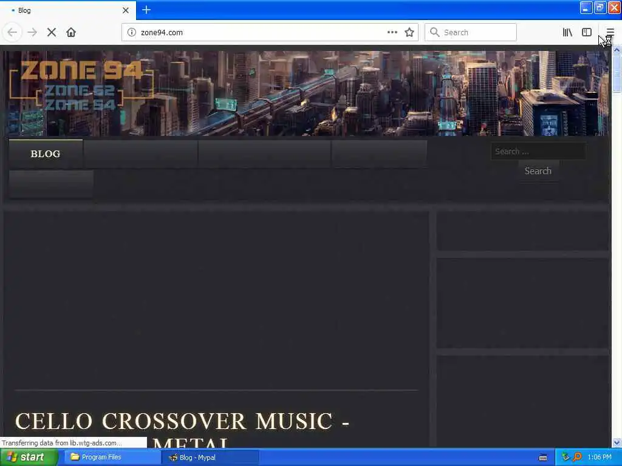Select Blog - Mypal taskbar button
The height and width of the screenshot is (466, 622).
(x=210, y=458)
